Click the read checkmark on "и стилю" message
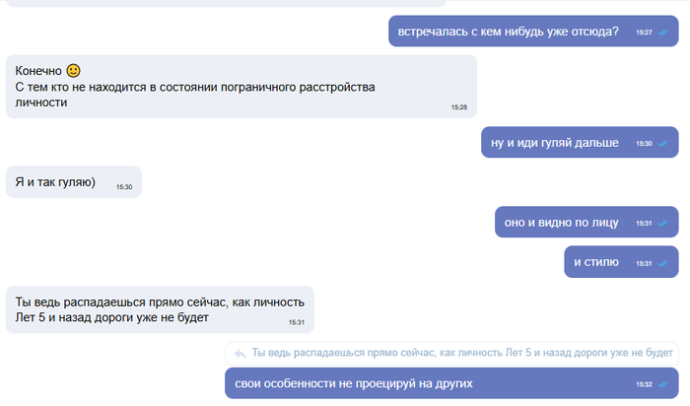 663,263
